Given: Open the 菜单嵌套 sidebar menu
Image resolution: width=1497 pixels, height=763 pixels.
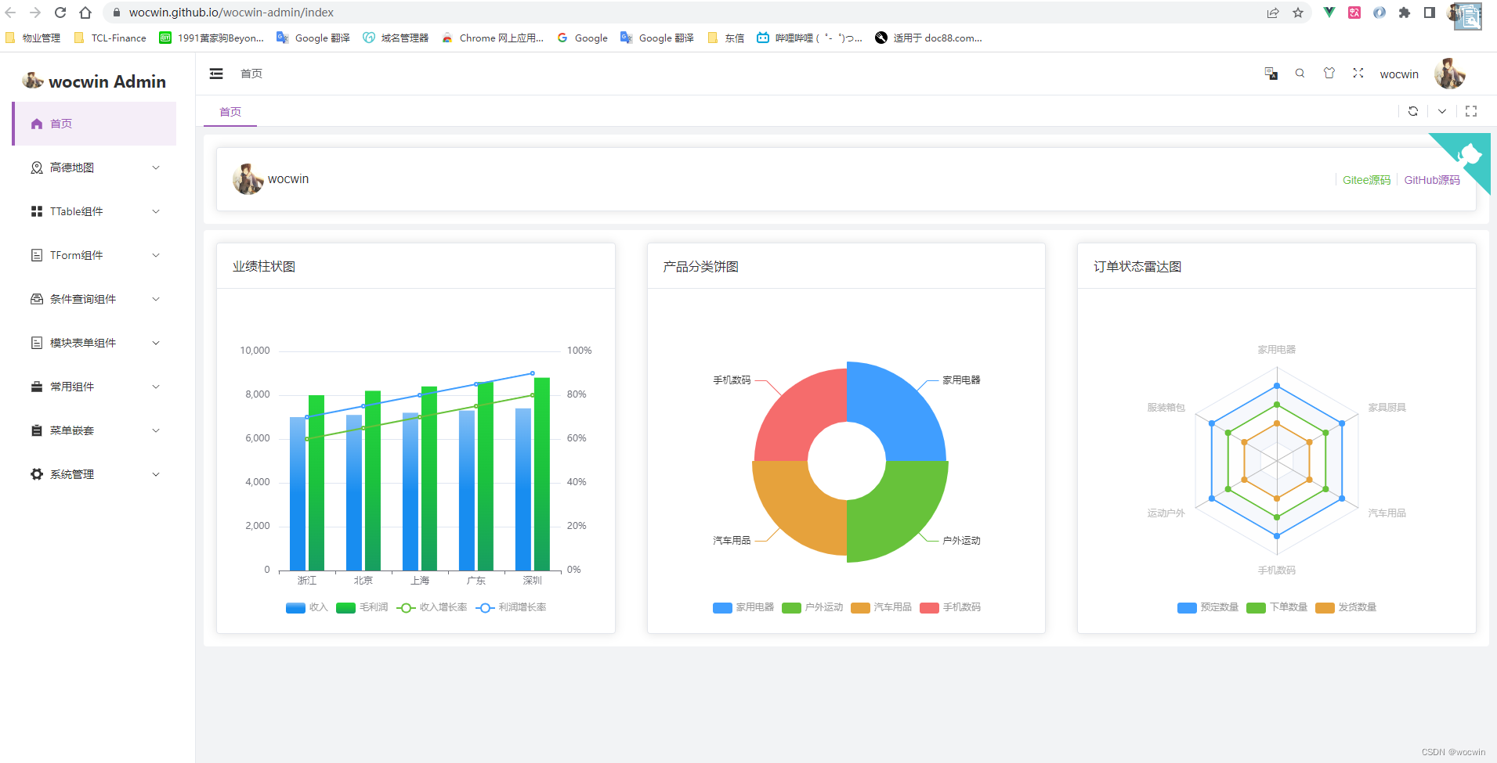Looking at the screenshot, I should [x=94, y=430].
